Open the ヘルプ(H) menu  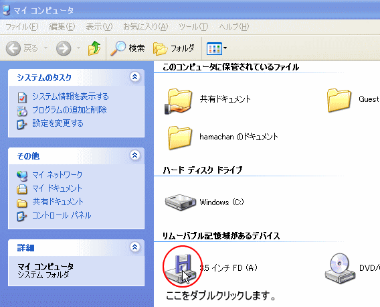click(x=234, y=26)
